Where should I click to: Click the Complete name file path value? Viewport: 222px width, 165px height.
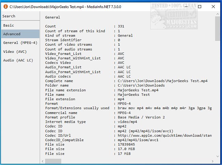(163, 81)
